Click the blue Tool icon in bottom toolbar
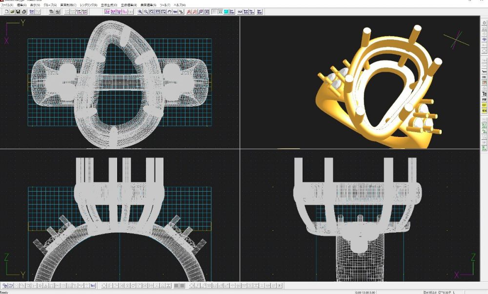The height and width of the screenshot is (294, 488). point(93,285)
